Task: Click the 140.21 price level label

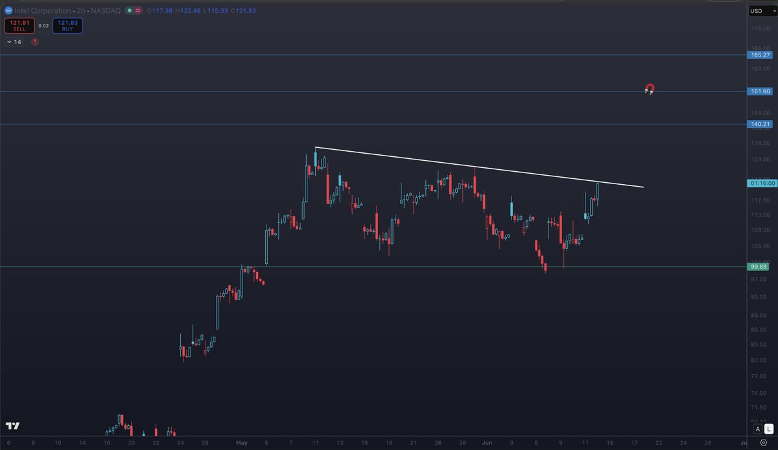Action: coord(760,124)
